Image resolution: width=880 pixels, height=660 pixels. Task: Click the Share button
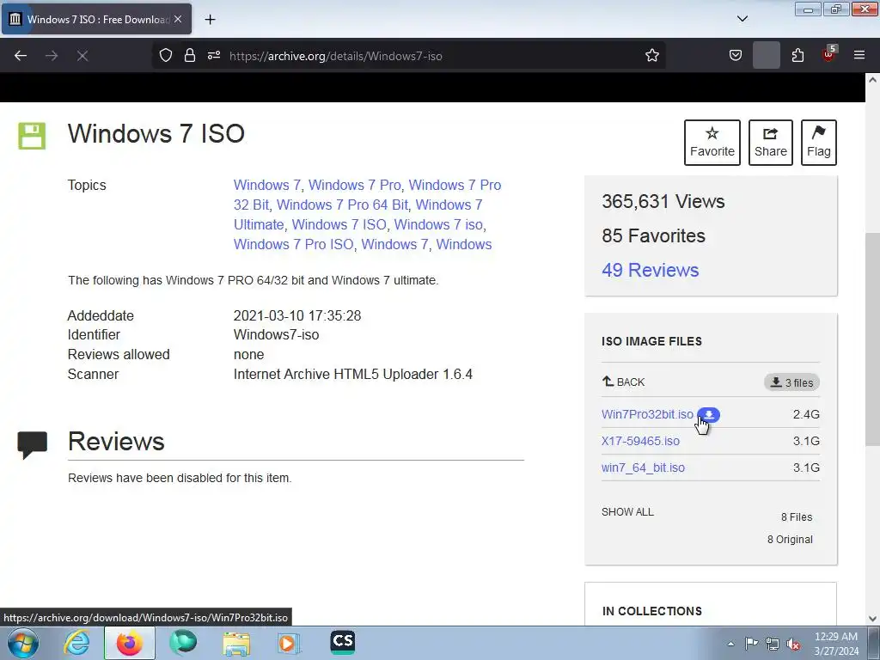[771, 143]
